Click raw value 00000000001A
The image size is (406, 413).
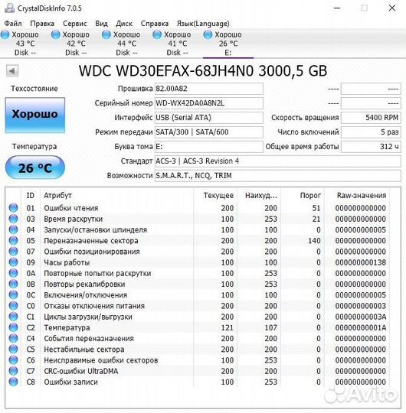361,327
